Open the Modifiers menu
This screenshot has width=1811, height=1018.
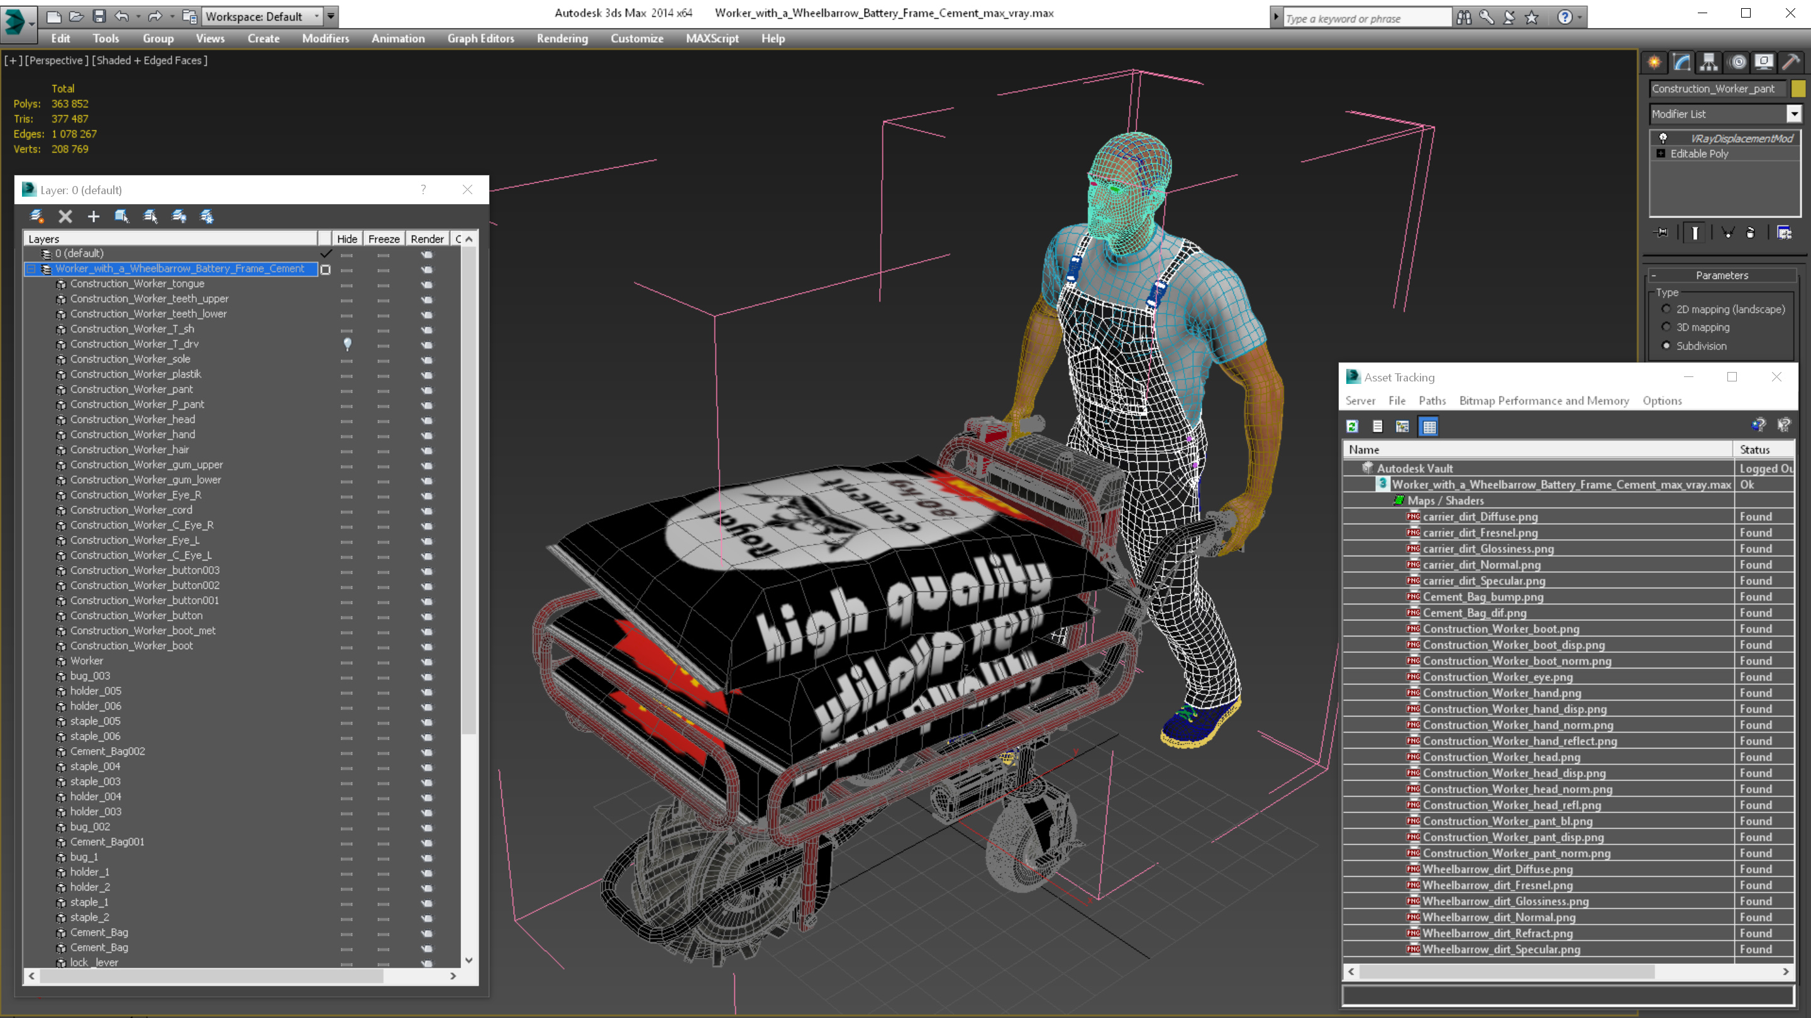326,38
